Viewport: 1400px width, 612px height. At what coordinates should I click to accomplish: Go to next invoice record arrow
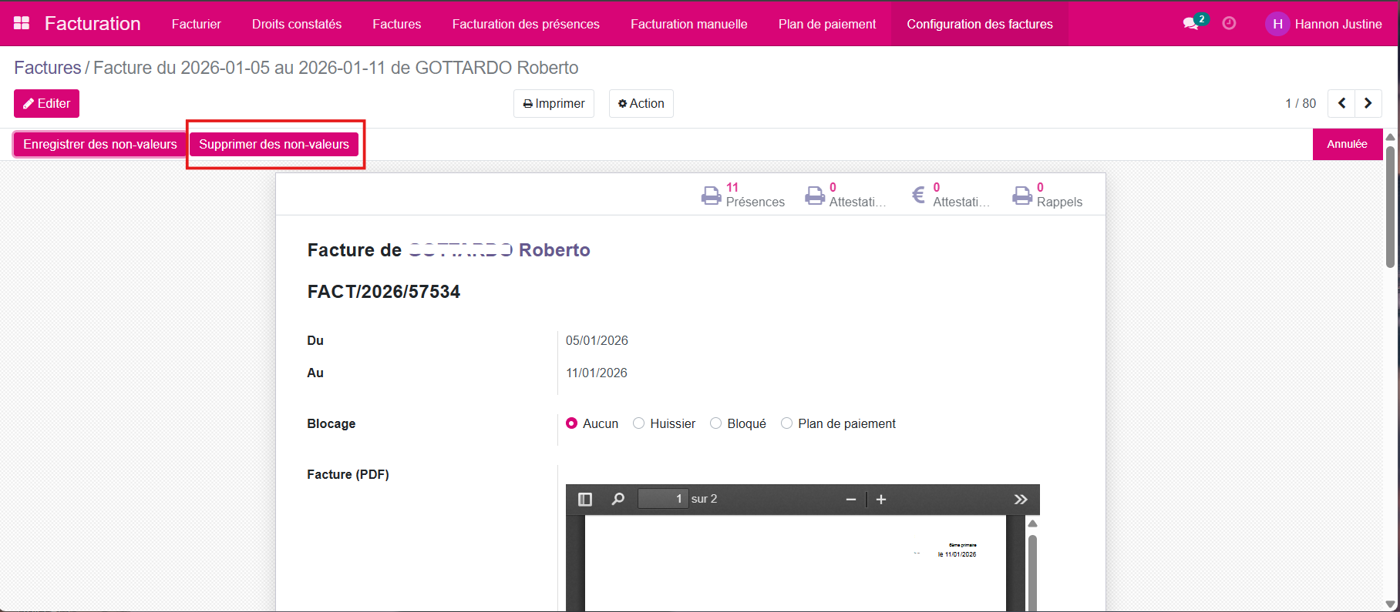tap(1368, 103)
